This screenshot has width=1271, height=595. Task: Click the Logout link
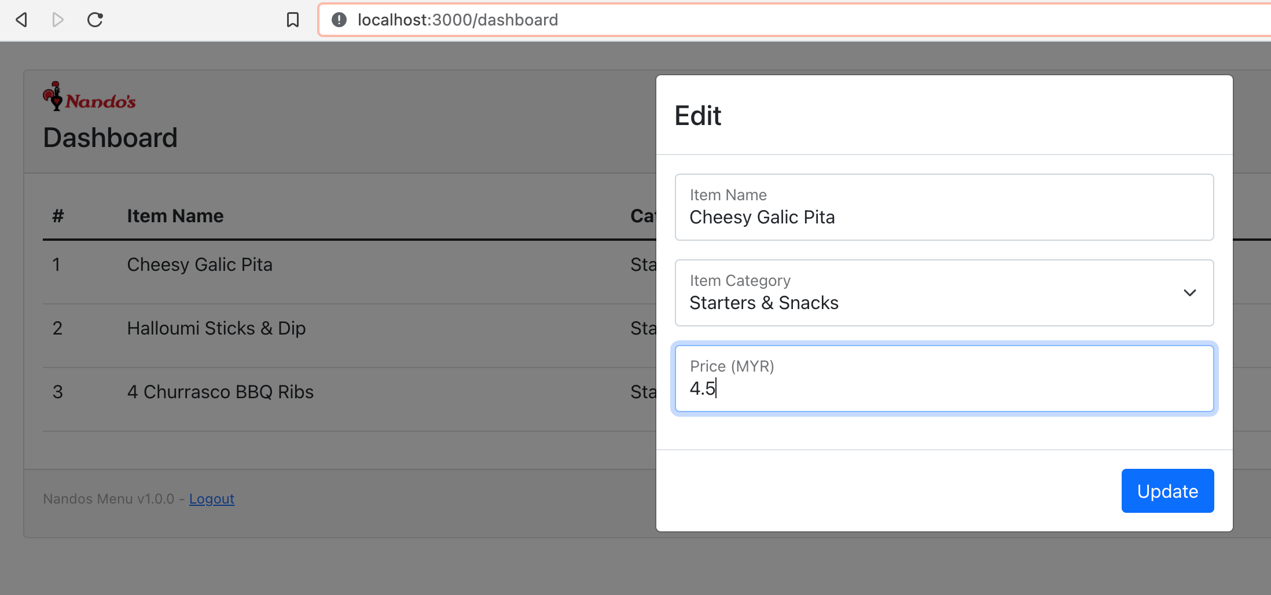coord(211,499)
